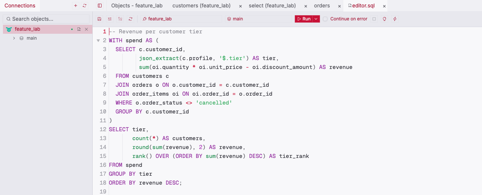482x195 pixels.
Task: Click the magnifier icon in Search objects
Action: click(8, 19)
